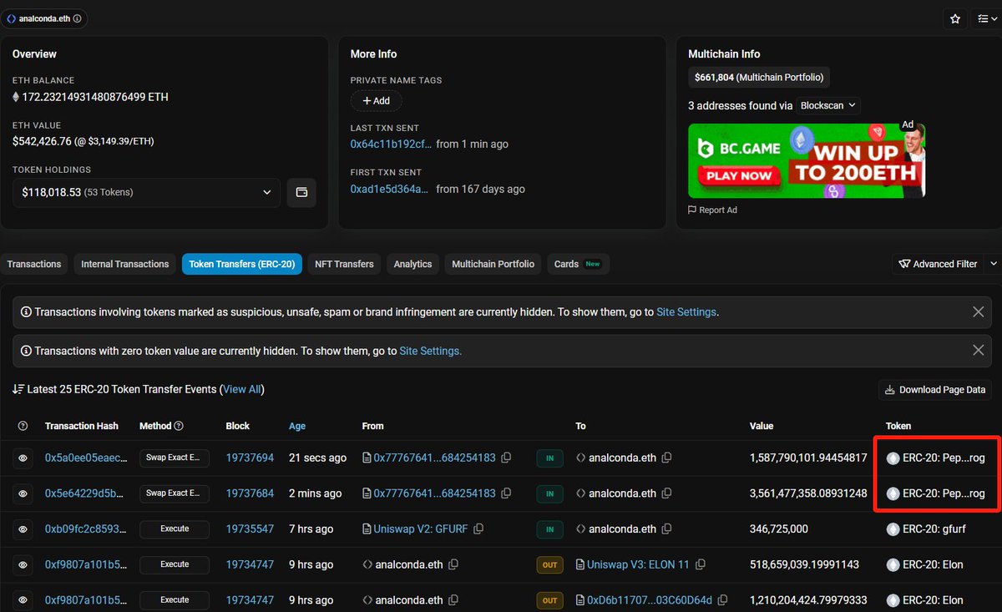Open last sent transaction 0x64c11b192cf
Viewport: 1002px width, 612px height.
(x=392, y=144)
